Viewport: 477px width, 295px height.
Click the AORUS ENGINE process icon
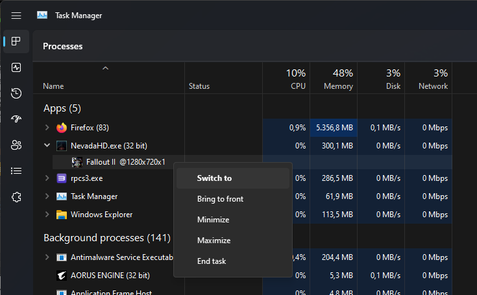point(62,276)
